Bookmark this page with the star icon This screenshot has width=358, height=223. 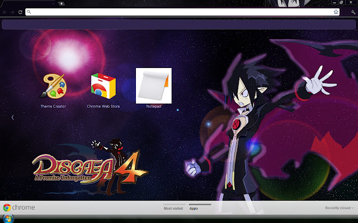(x=336, y=12)
